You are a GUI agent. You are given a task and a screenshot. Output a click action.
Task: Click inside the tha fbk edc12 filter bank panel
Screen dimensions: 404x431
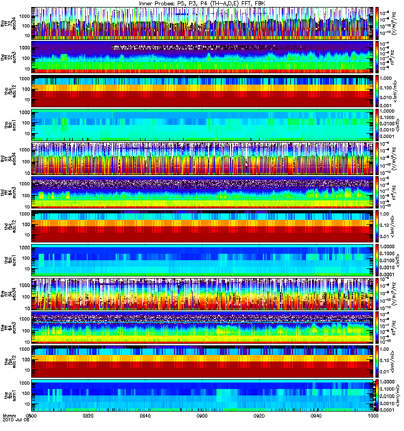(202, 91)
